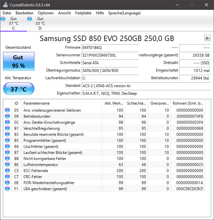214x220 pixels.
Task: Click the Betriebsstunden value 29944 Std.
Action: click(x=195, y=78)
